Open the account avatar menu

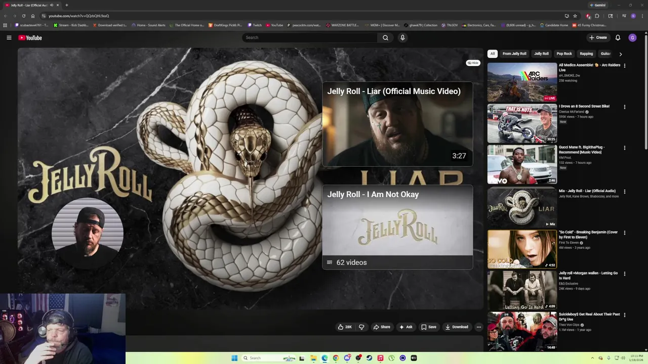tap(632, 37)
